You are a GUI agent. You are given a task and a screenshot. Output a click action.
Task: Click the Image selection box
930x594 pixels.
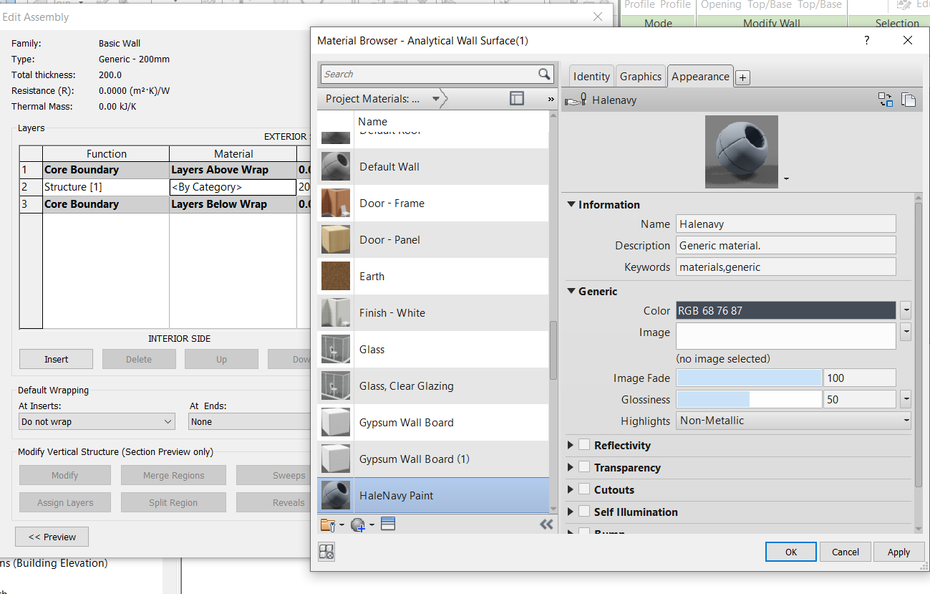pyautogui.click(x=786, y=336)
